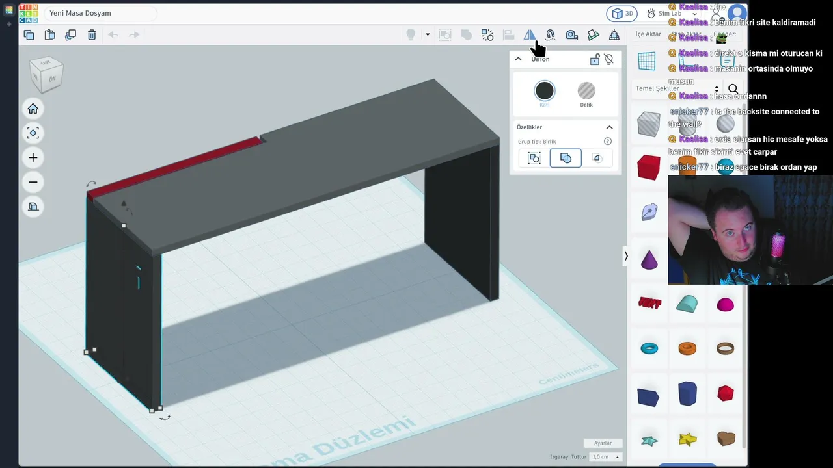Open the Temel Şekiller shape category dropdown
This screenshot has width=833, height=468.
coord(677,88)
